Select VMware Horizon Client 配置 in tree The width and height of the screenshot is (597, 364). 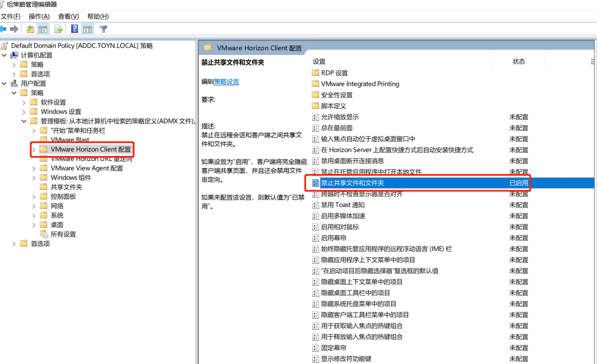click(91, 149)
